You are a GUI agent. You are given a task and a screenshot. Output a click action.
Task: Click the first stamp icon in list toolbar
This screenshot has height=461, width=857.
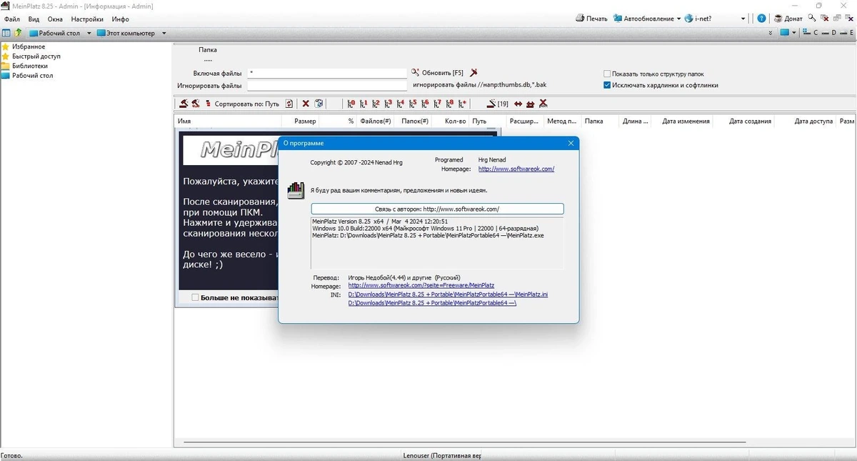click(x=184, y=104)
